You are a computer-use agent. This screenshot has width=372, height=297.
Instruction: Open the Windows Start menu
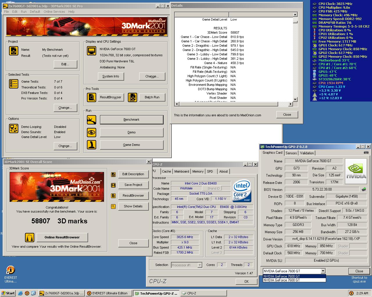[x=8, y=293]
